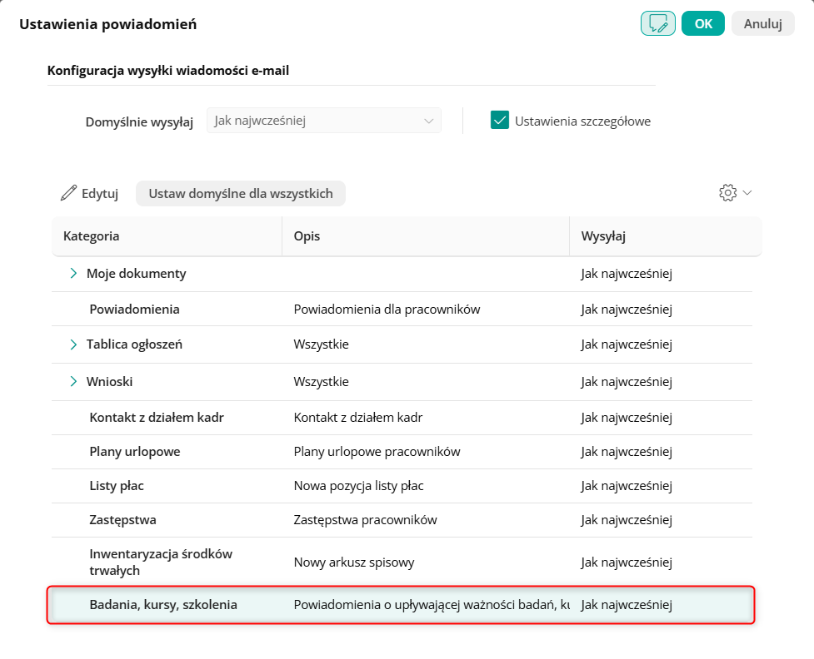The width and height of the screenshot is (814, 659).
Task: Expand the Moje dokumenty category
Action: pyautogui.click(x=73, y=273)
